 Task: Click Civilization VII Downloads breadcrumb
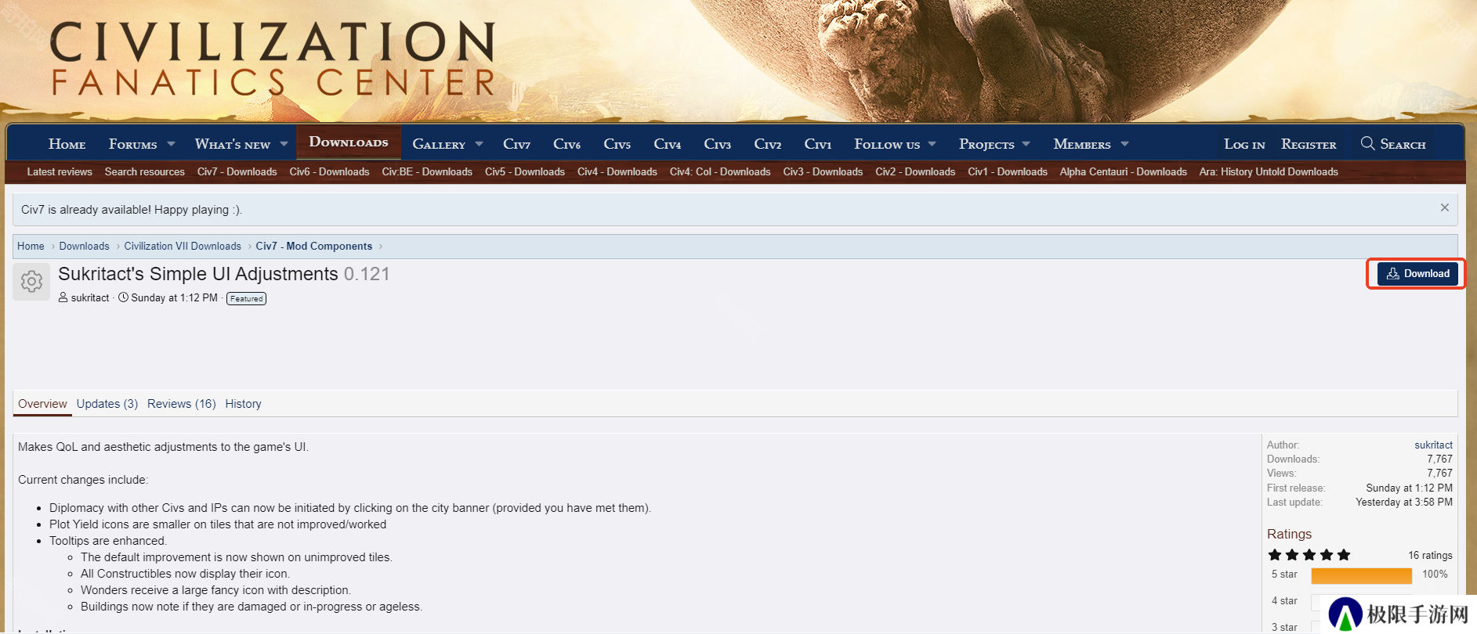(183, 246)
